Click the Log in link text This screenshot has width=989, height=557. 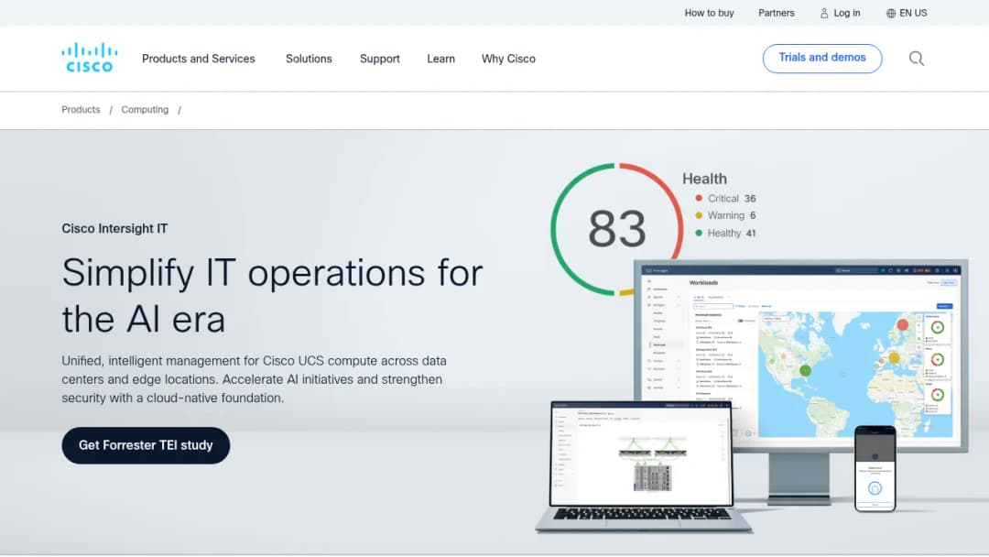846,13
